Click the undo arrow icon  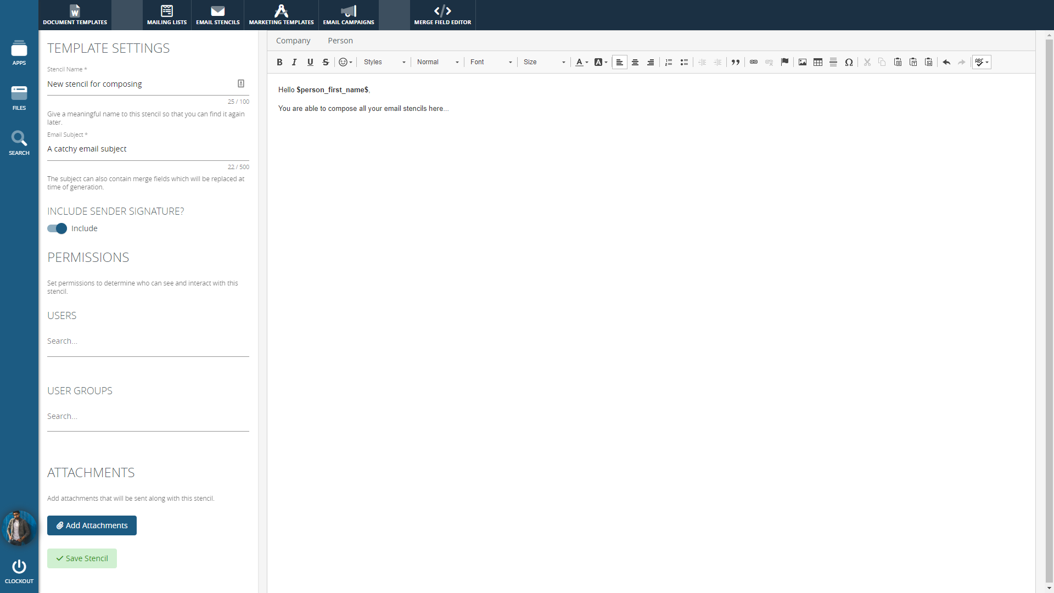click(x=946, y=62)
